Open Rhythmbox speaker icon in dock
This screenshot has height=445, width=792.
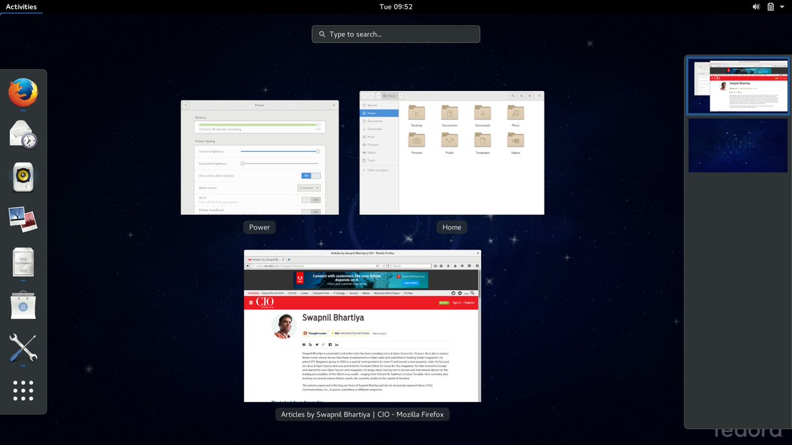pos(23,177)
